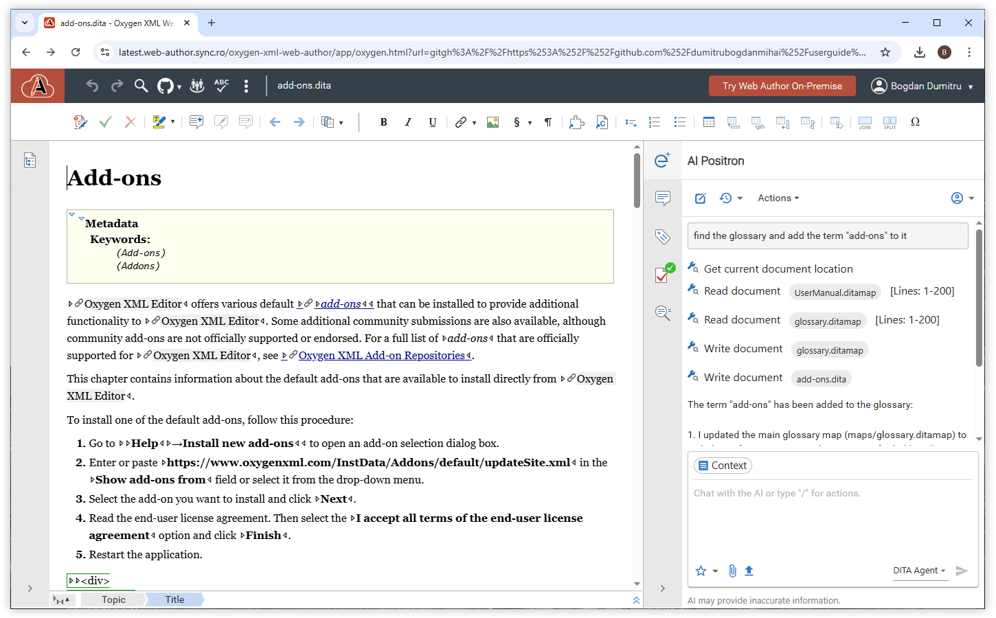Open the DITA Agent selector dropdown

919,571
